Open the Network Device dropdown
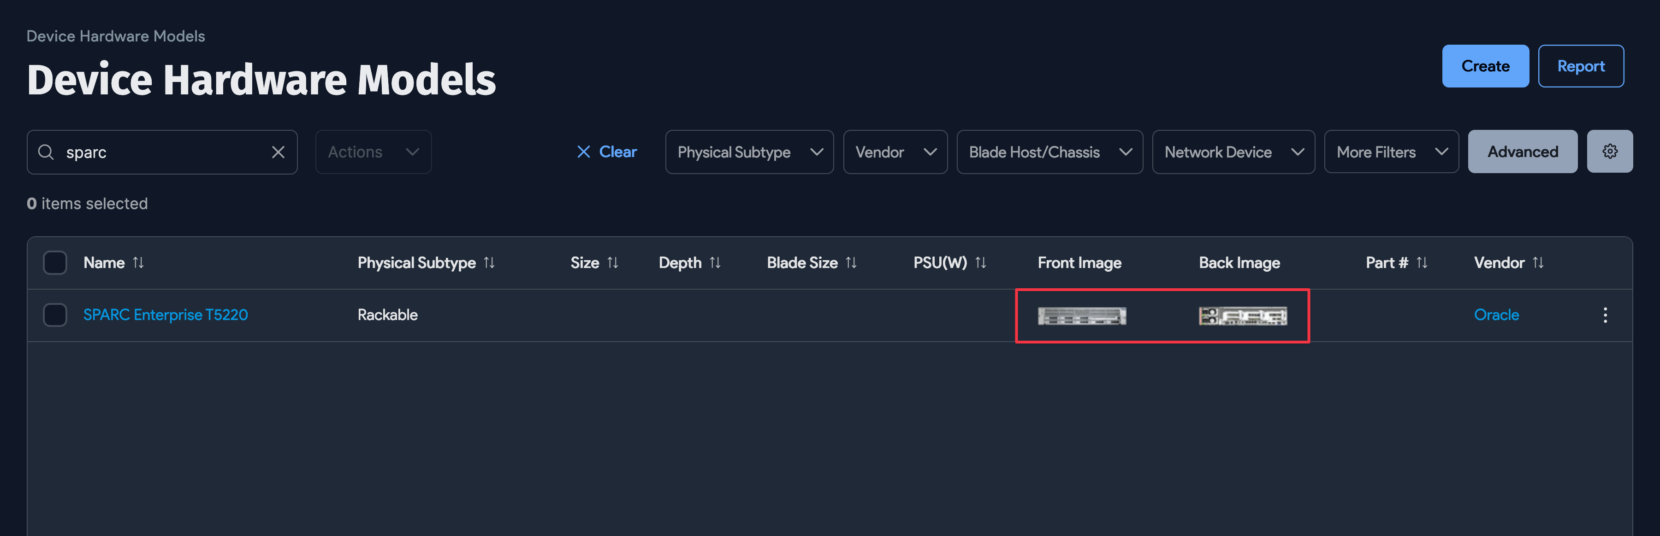This screenshot has width=1660, height=536. point(1233,152)
